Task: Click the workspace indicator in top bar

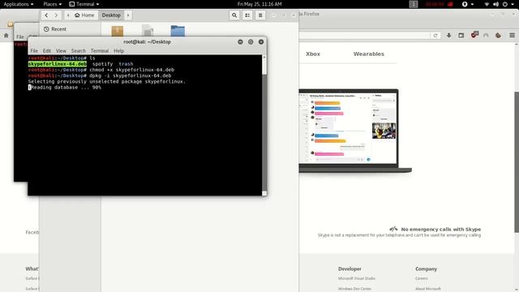Action: tap(414, 4)
